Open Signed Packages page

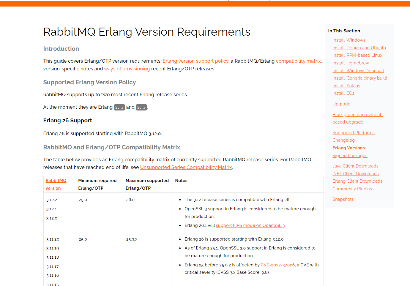pyautogui.click(x=350, y=156)
